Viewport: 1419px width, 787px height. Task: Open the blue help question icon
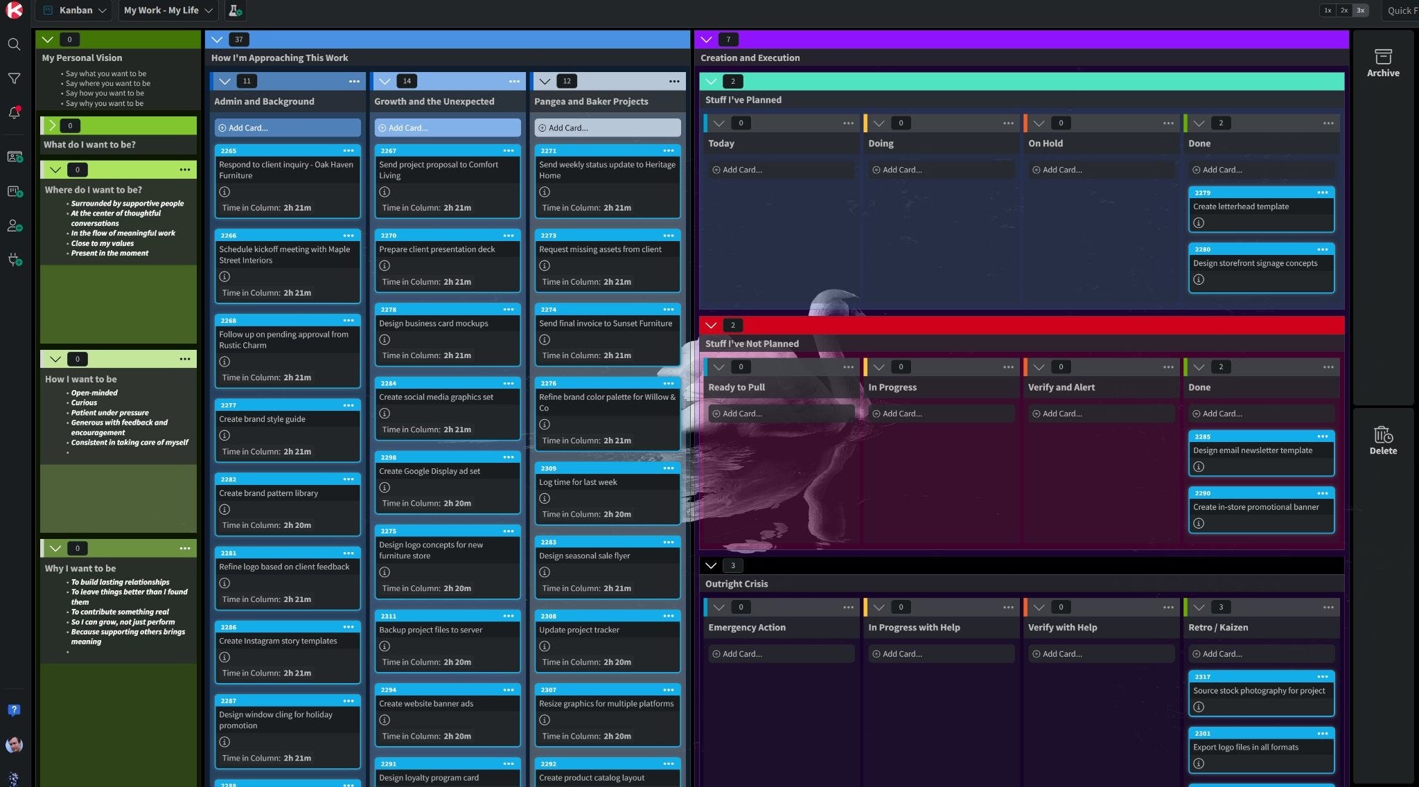[14, 710]
